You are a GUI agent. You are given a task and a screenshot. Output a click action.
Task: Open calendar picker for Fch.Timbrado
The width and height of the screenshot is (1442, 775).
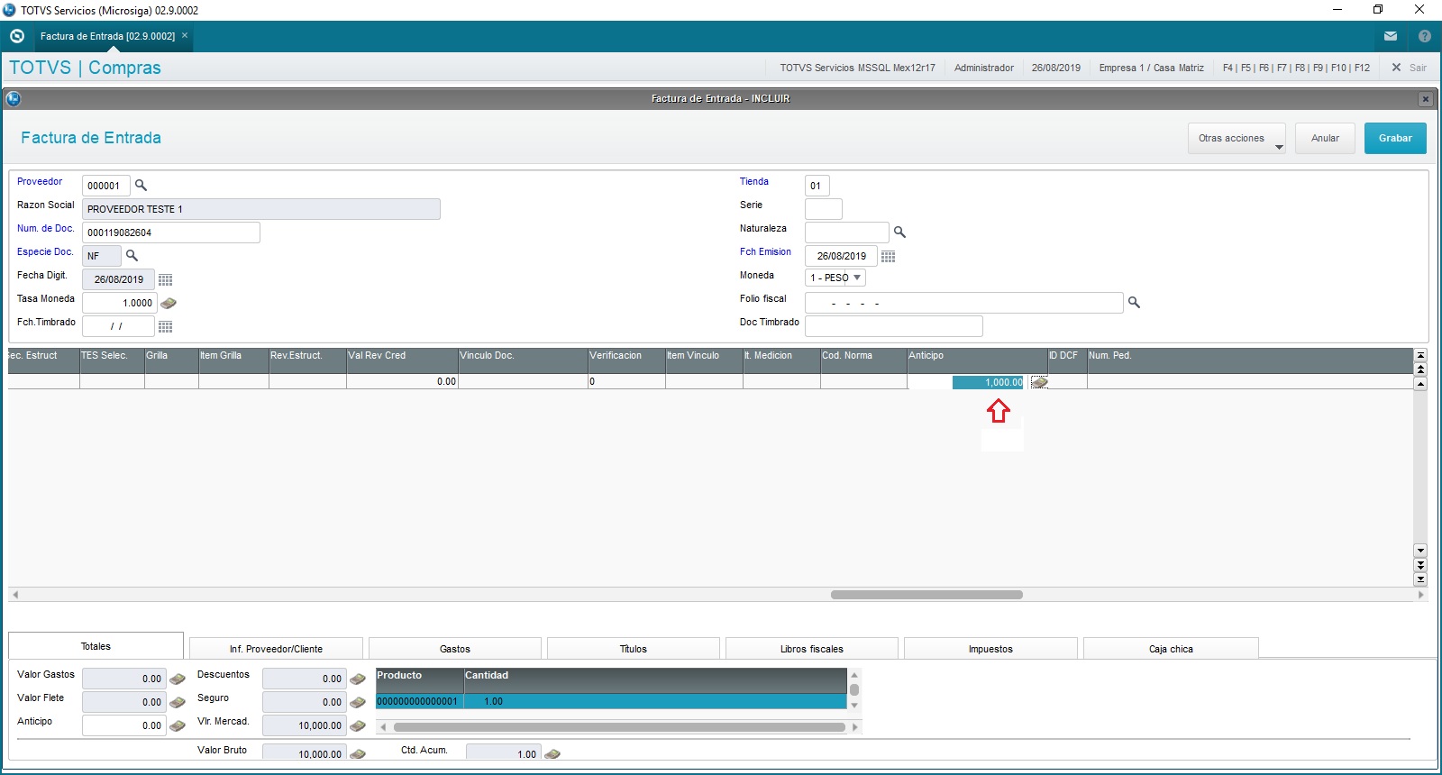pos(165,326)
